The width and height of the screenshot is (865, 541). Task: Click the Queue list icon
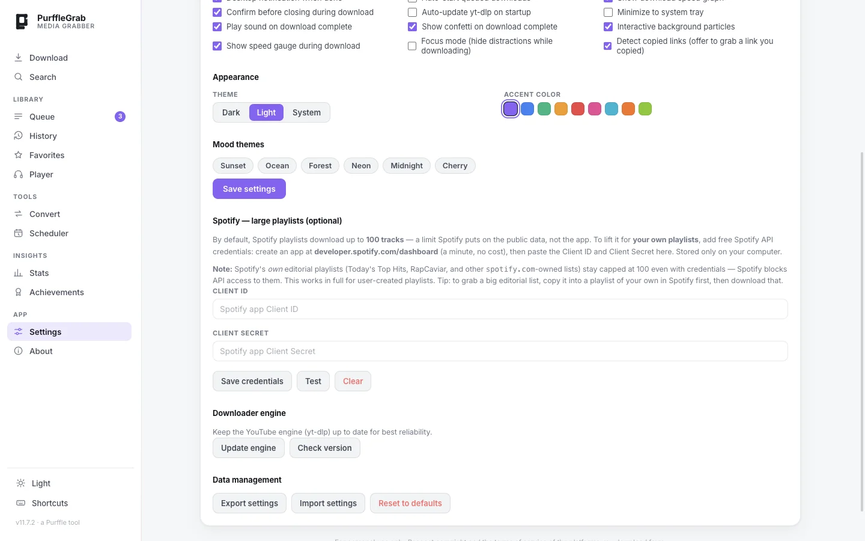coord(19,117)
